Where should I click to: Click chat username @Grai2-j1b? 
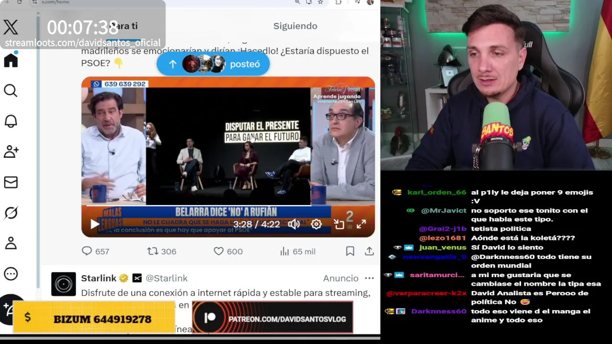pyautogui.click(x=442, y=229)
